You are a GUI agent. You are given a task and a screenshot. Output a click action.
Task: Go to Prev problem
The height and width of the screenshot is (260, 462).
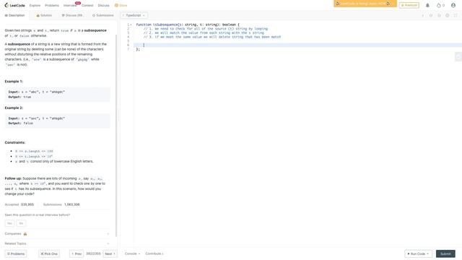(x=77, y=253)
